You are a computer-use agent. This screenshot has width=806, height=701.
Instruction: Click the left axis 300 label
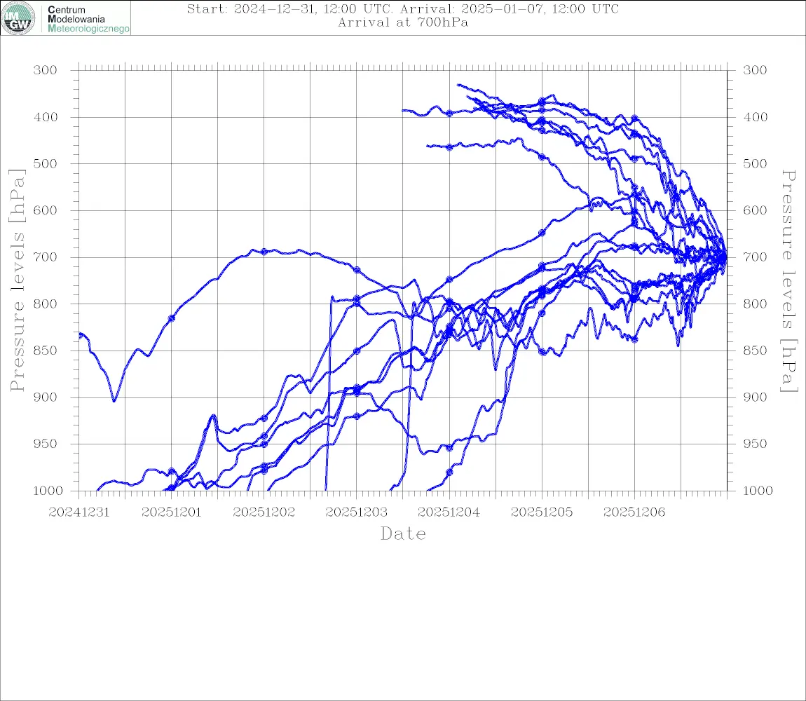pos(46,70)
